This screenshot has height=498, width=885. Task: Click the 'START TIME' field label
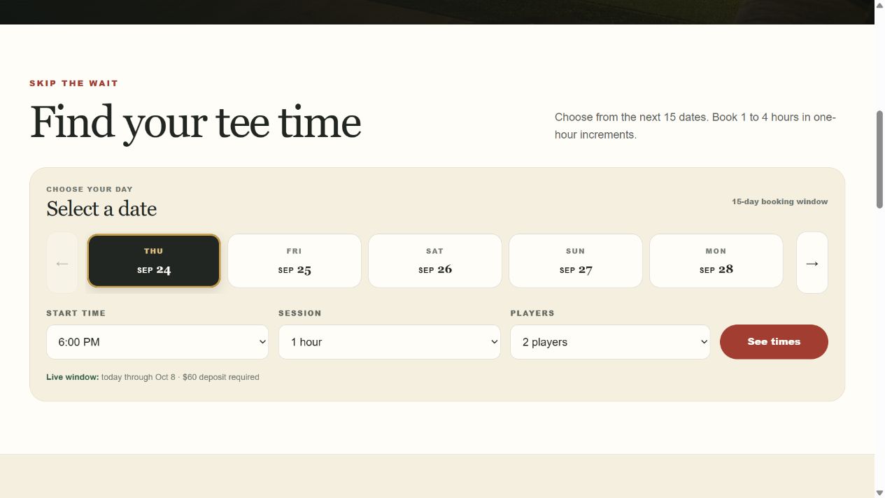point(76,313)
